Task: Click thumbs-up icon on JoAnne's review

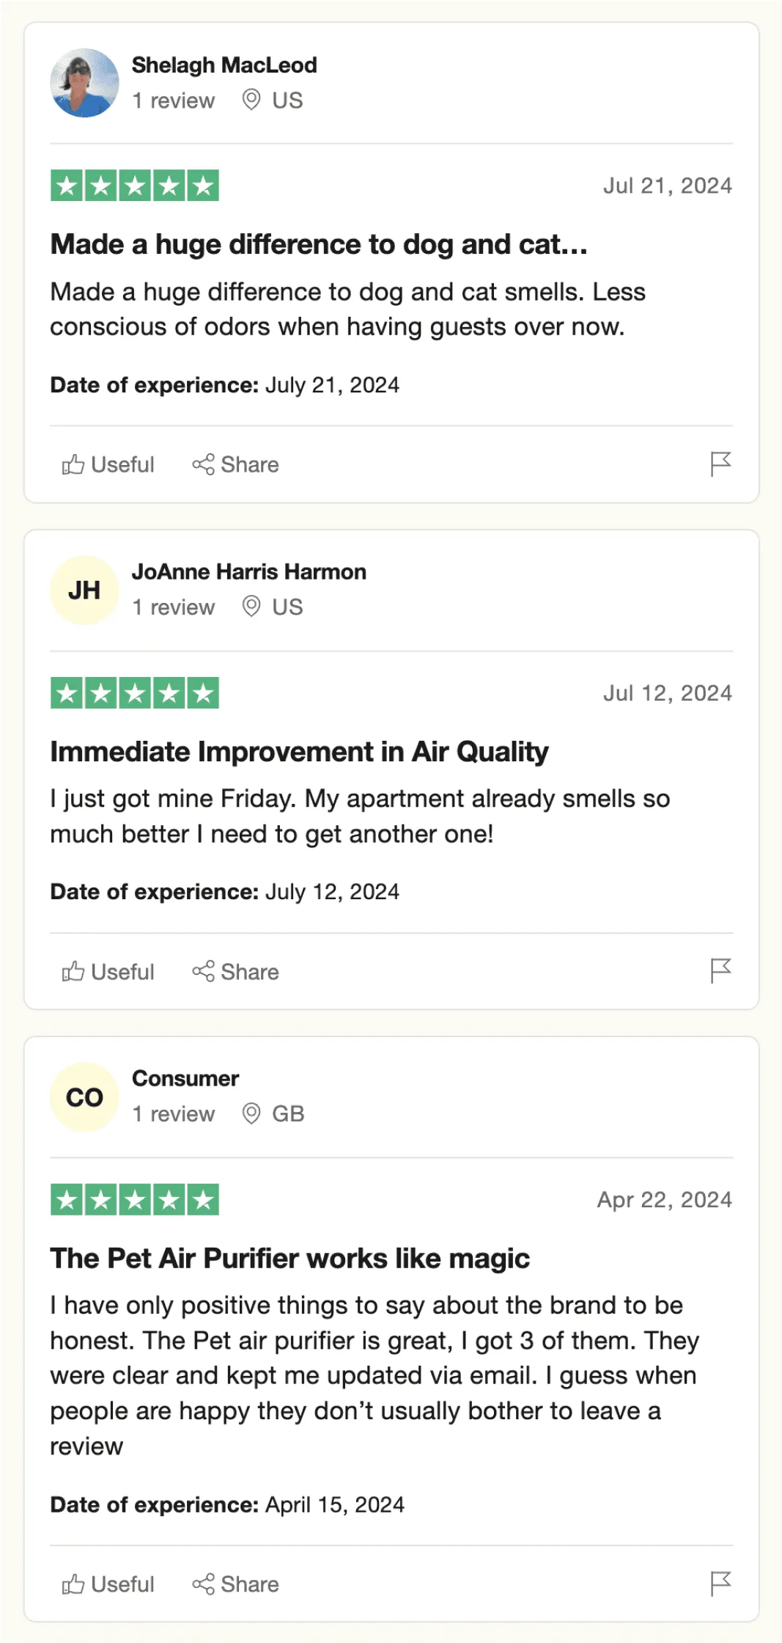Action: pos(73,972)
